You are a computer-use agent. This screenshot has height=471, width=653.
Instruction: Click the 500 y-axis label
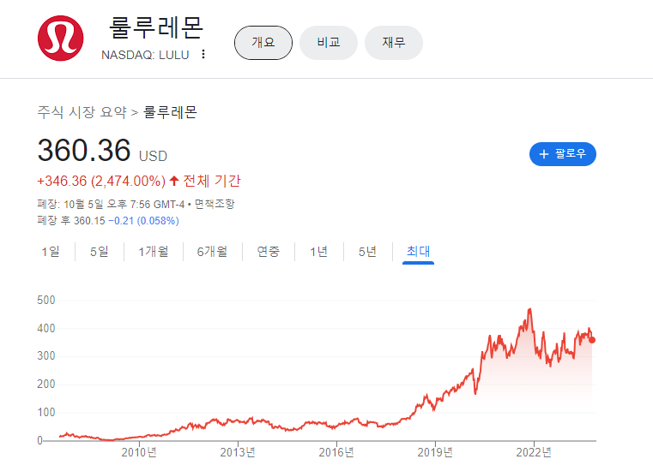click(x=45, y=300)
